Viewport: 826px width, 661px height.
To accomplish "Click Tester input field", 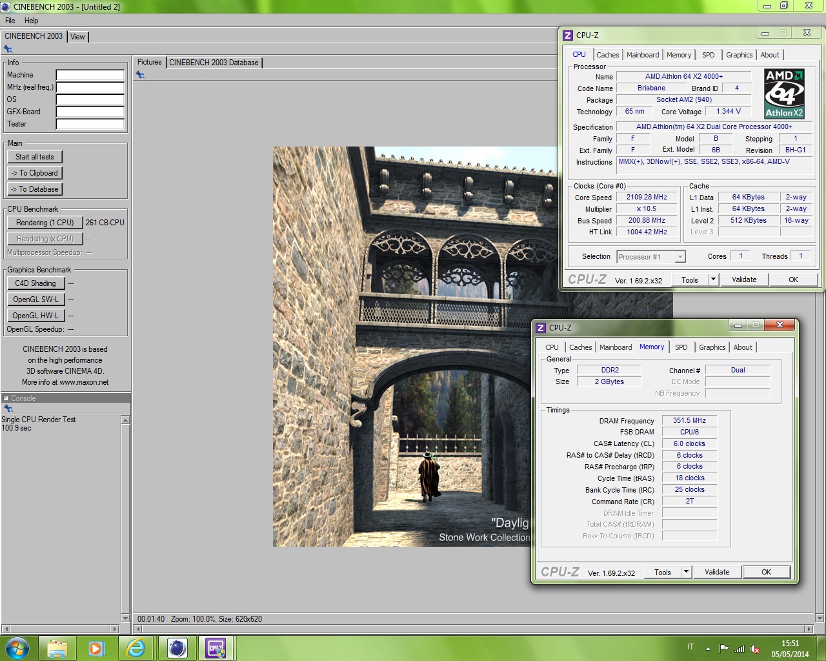I will 90,124.
